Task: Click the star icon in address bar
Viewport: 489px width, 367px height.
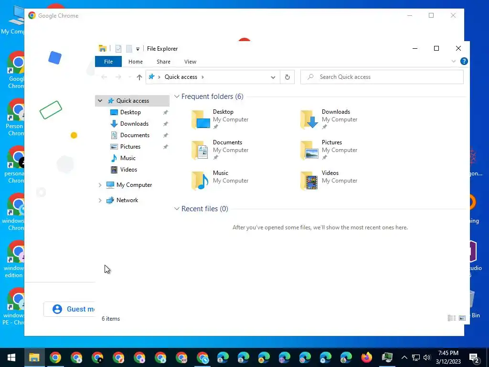Action: pos(151,77)
